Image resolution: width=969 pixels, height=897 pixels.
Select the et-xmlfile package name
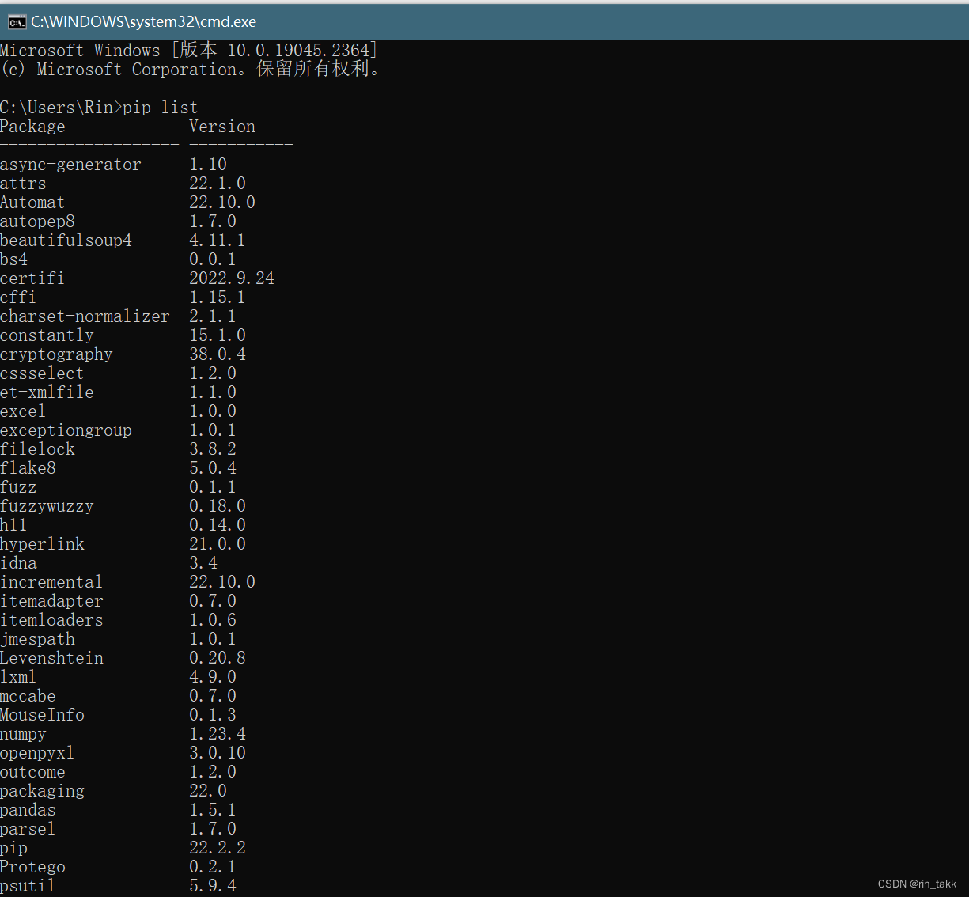click(47, 392)
